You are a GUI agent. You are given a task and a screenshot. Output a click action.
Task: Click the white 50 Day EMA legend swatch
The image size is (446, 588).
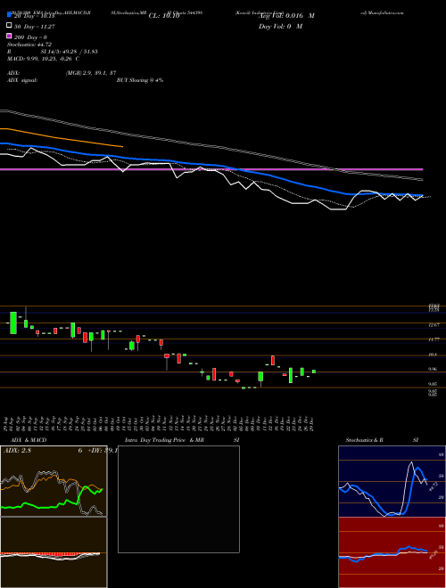10,26
